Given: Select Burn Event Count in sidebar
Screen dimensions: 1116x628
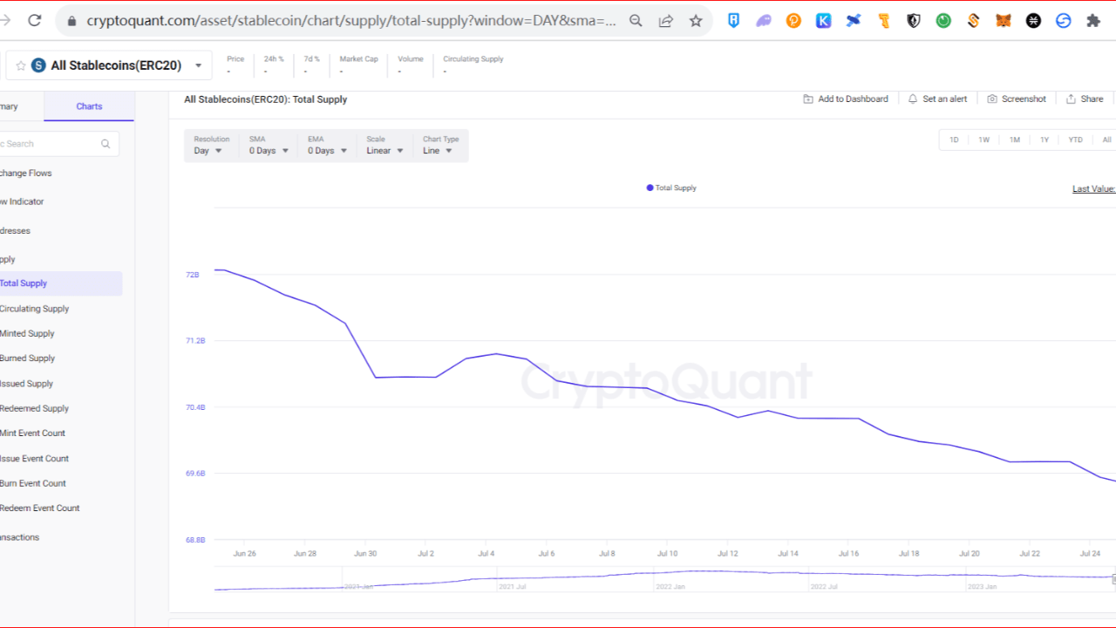Looking at the screenshot, I should 33,483.
